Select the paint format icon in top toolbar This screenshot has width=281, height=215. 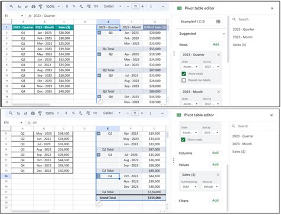pyautogui.click(x=40, y=6)
